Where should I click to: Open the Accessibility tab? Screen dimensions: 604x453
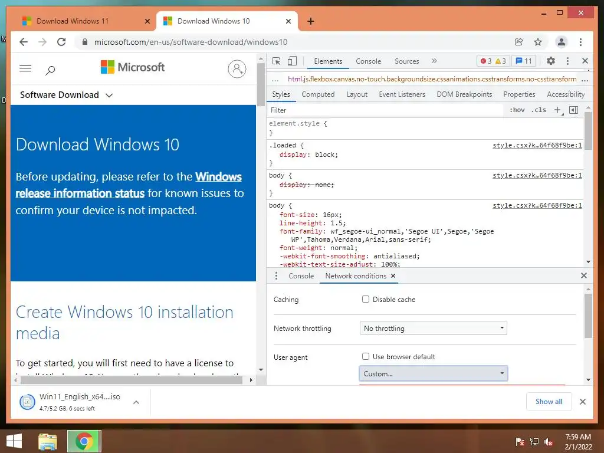[566, 94]
